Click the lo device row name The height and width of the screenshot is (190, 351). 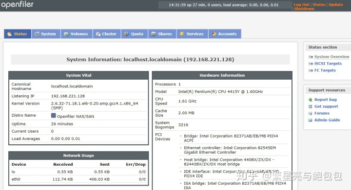click(x=13, y=172)
